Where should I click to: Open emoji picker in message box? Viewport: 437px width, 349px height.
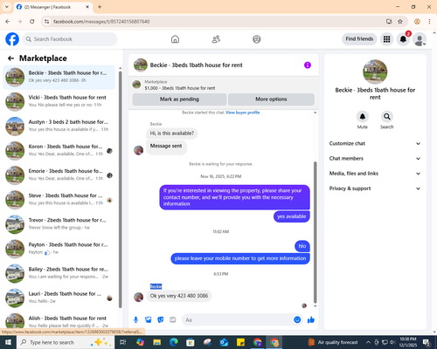[297, 320]
